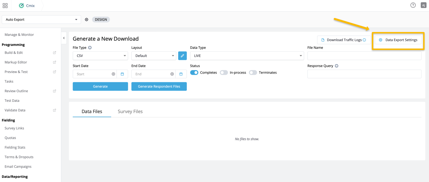The width and height of the screenshot is (429, 182).
Task: Clear the End Date field
Action: (x=172, y=74)
